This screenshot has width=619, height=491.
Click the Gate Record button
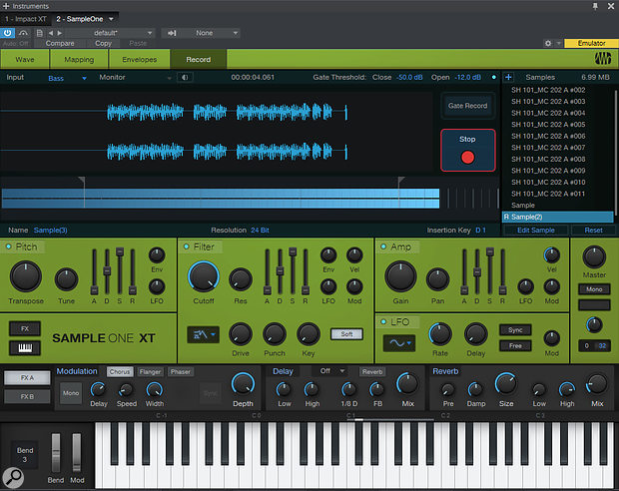coord(468,106)
